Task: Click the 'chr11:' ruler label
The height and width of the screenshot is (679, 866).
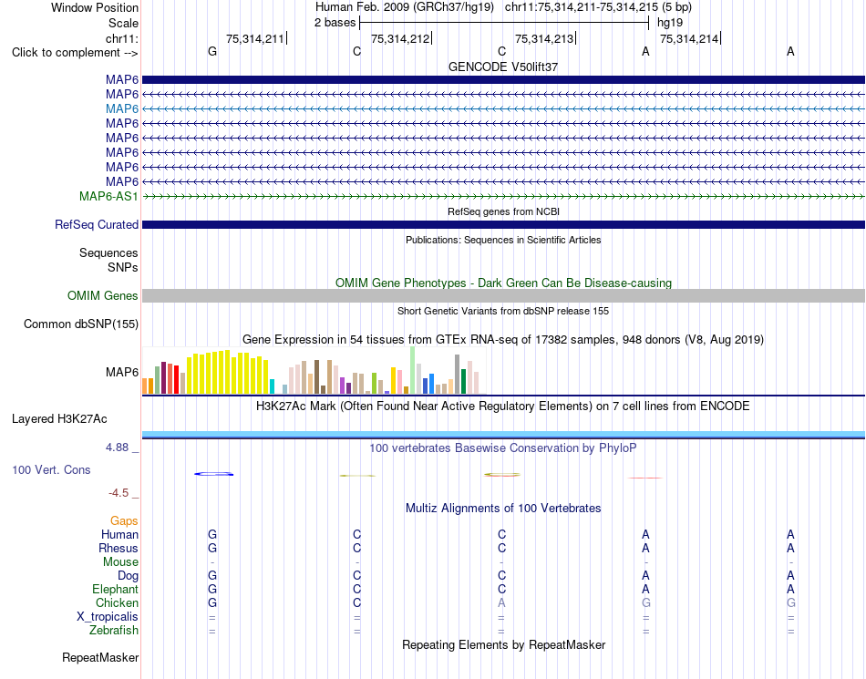Action: [x=121, y=38]
